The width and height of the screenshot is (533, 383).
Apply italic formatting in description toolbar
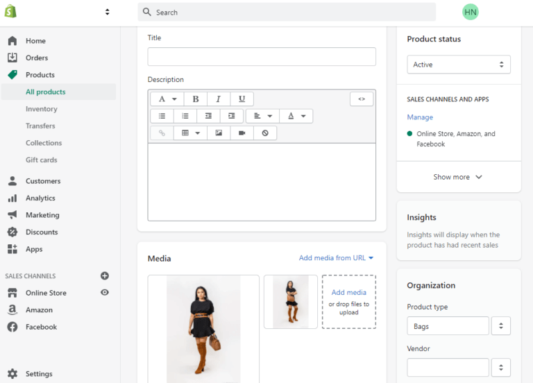pos(219,99)
